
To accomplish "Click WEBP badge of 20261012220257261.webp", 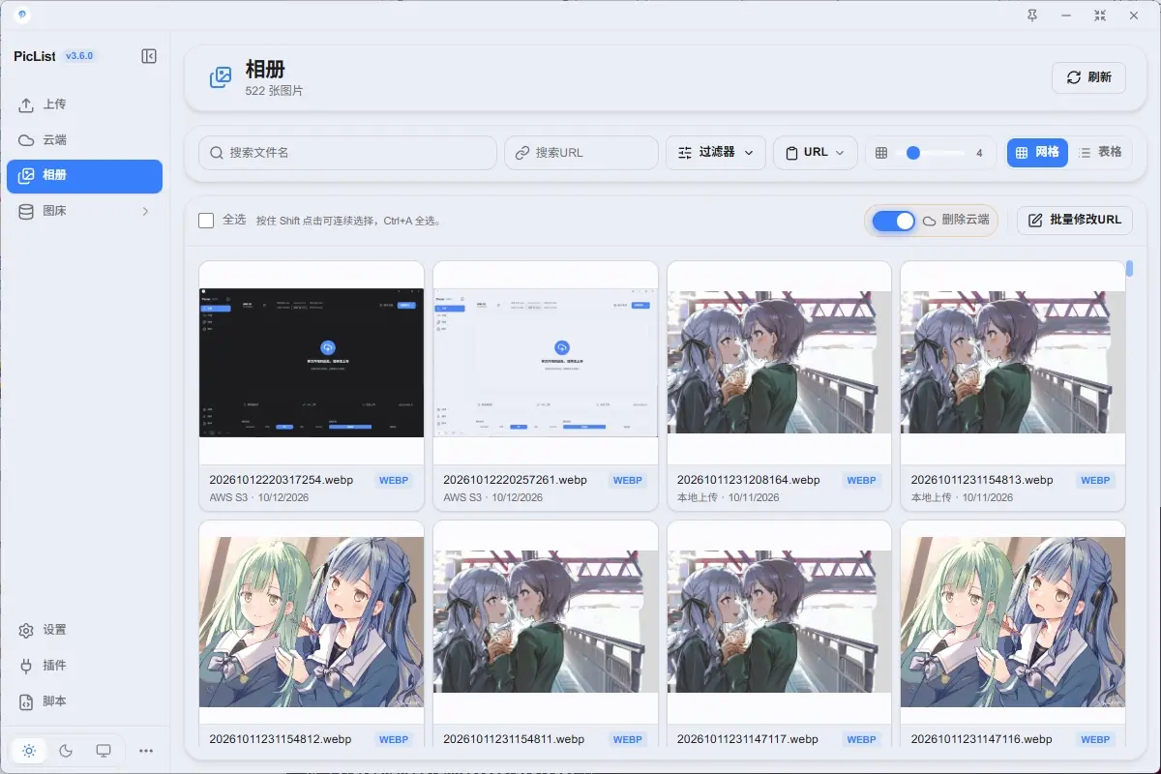I will click(x=628, y=480).
